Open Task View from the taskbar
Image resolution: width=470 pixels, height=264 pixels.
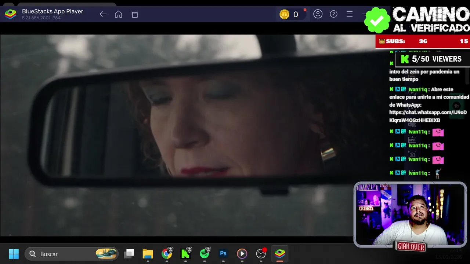pos(129,254)
